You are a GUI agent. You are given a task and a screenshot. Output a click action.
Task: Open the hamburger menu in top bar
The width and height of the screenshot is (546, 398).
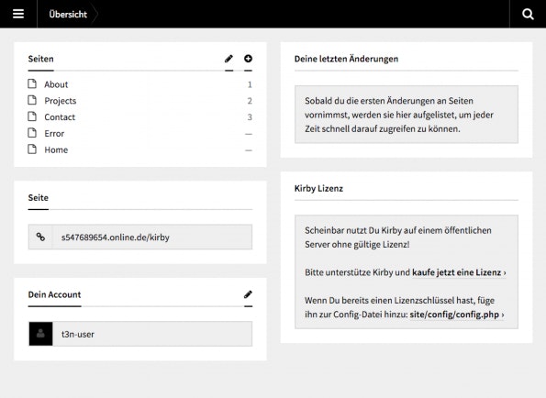[x=18, y=14]
